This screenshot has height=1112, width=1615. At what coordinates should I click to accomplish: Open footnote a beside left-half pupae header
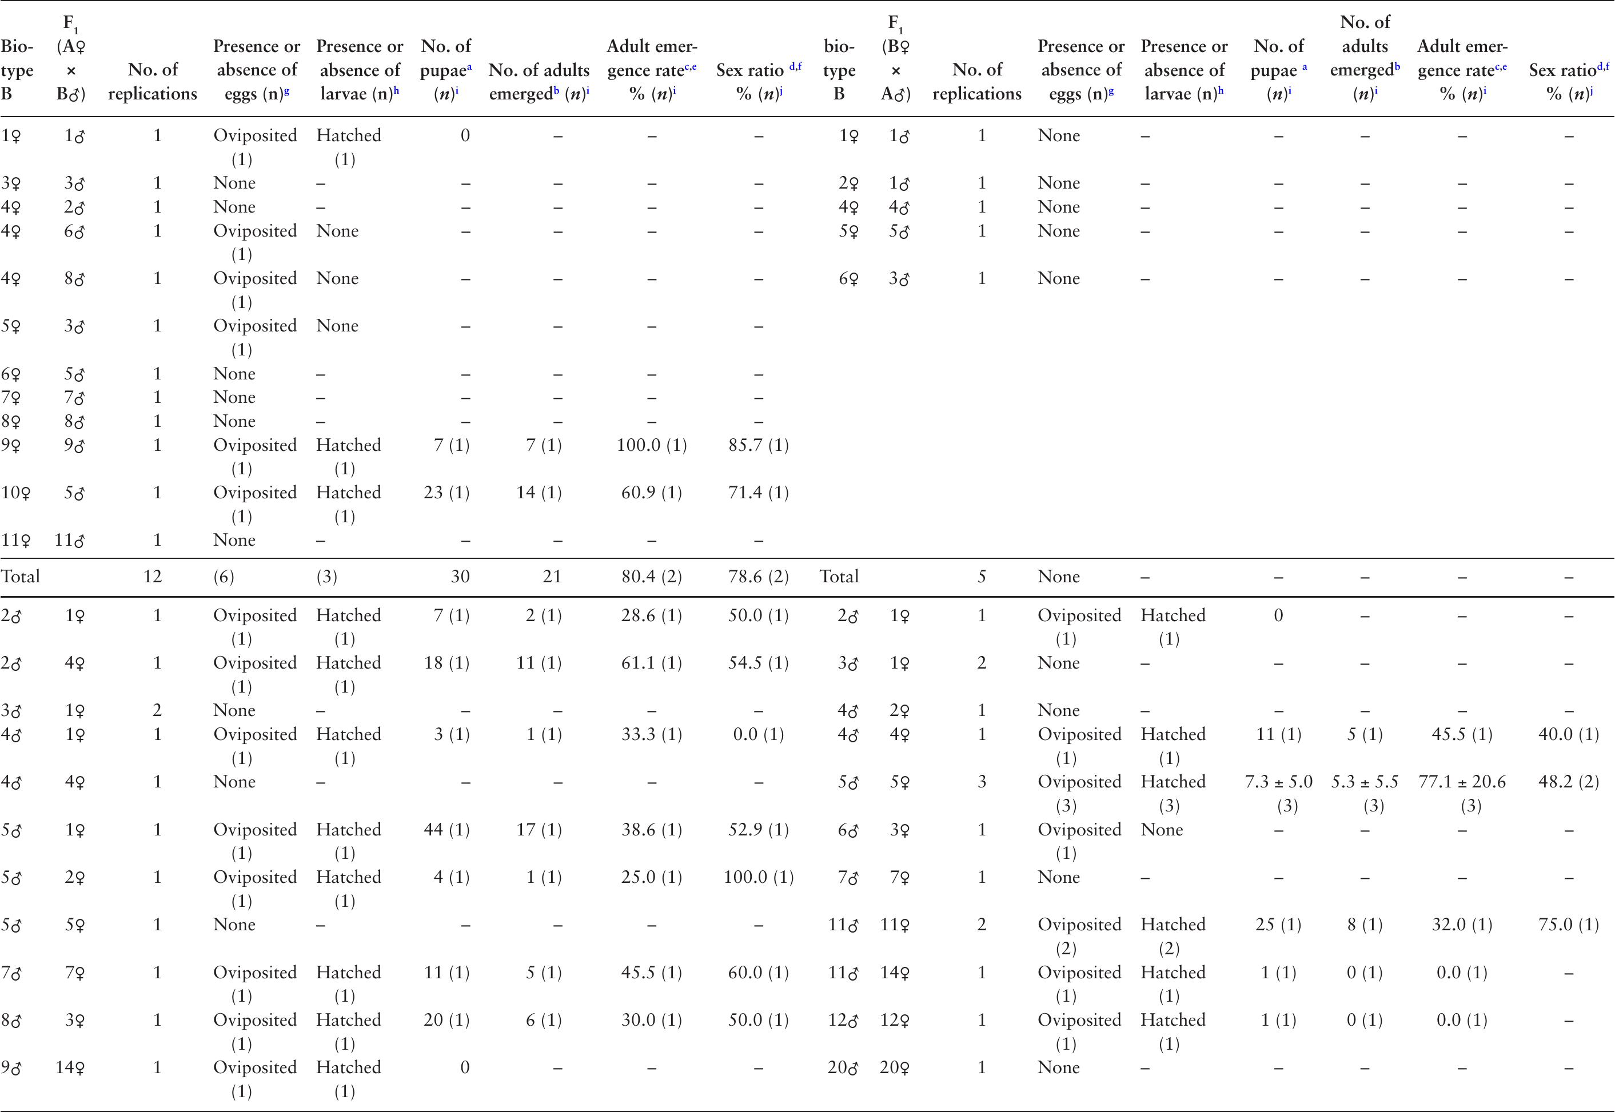click(x=469, y=67)
